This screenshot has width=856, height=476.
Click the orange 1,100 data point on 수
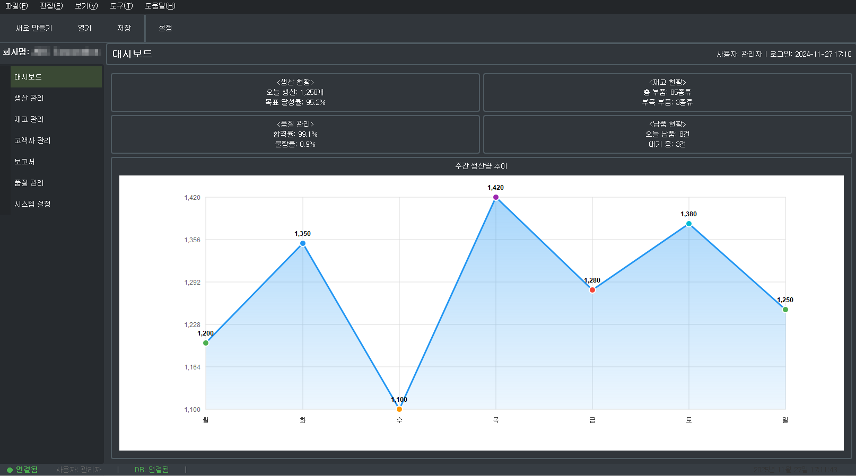click(399, 409)
